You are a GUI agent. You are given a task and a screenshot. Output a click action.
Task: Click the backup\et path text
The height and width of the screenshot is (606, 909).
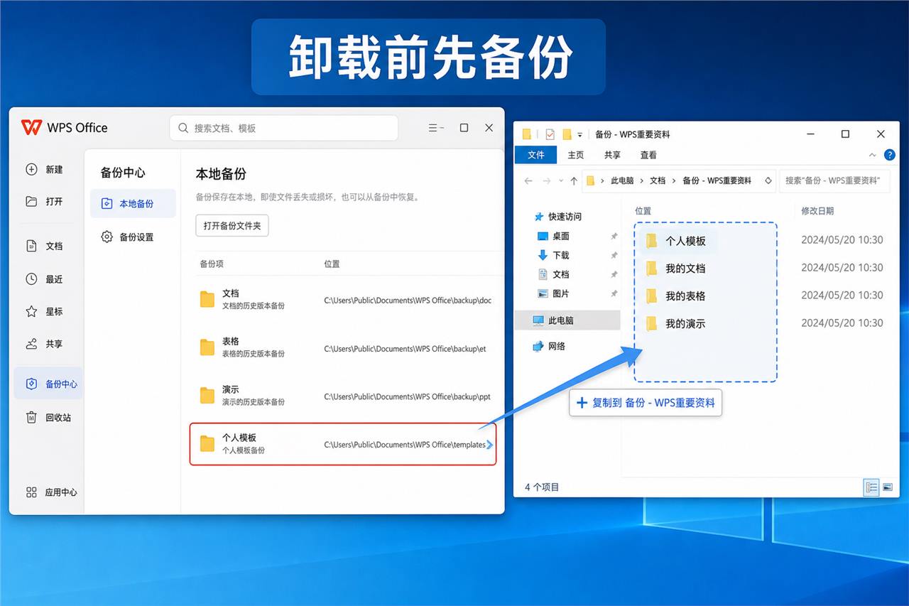405,349
